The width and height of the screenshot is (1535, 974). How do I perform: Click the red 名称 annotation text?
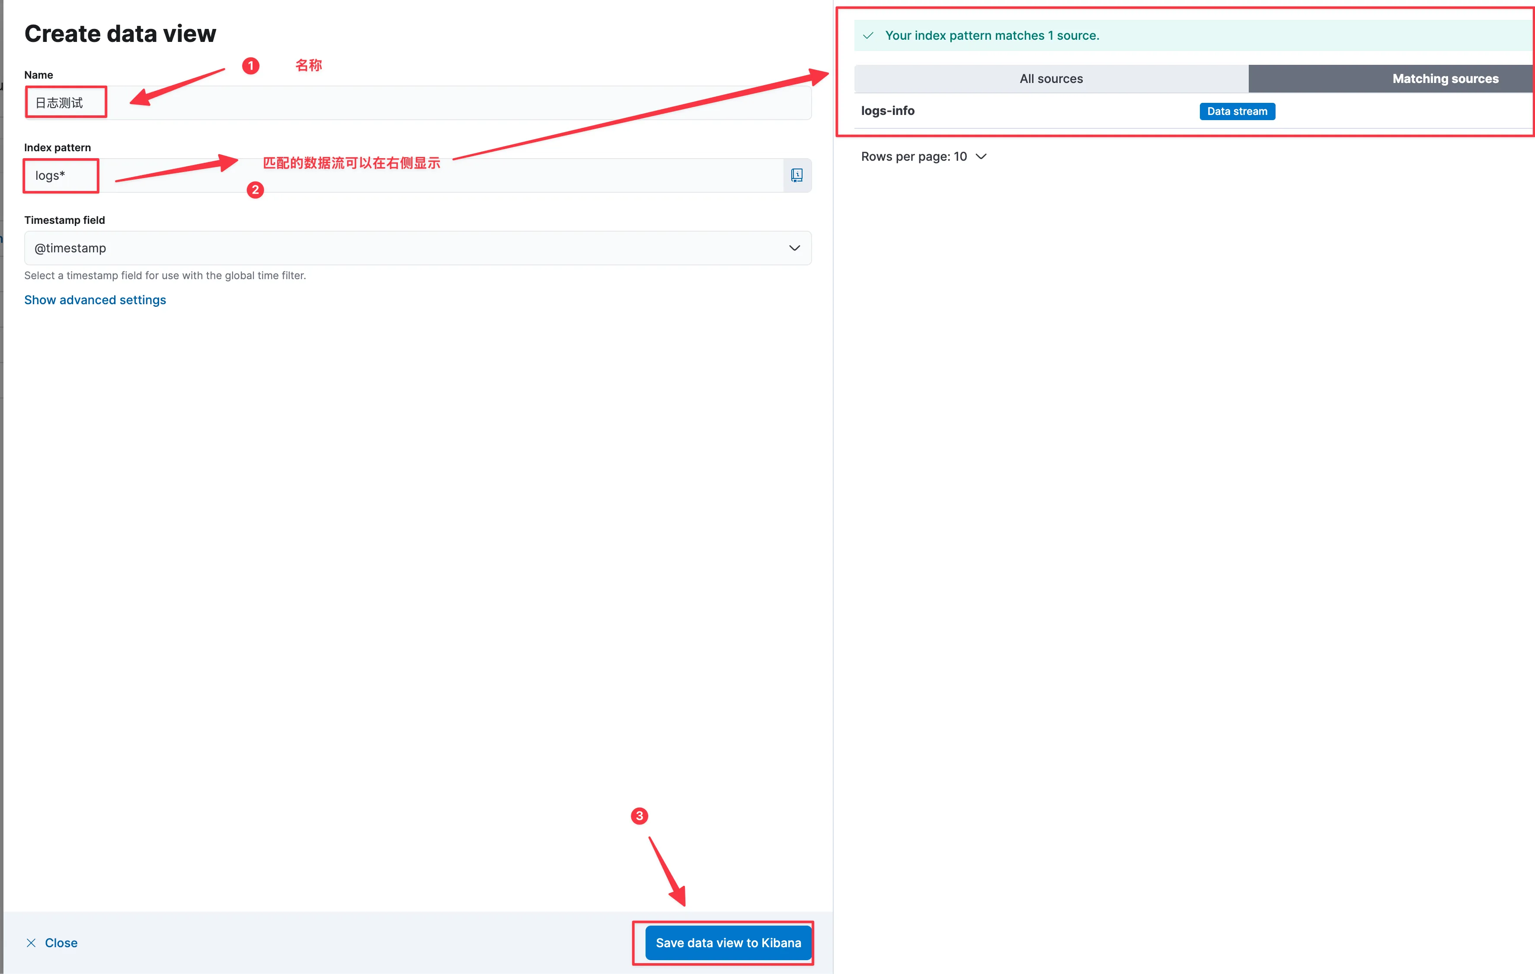[309, 66]
